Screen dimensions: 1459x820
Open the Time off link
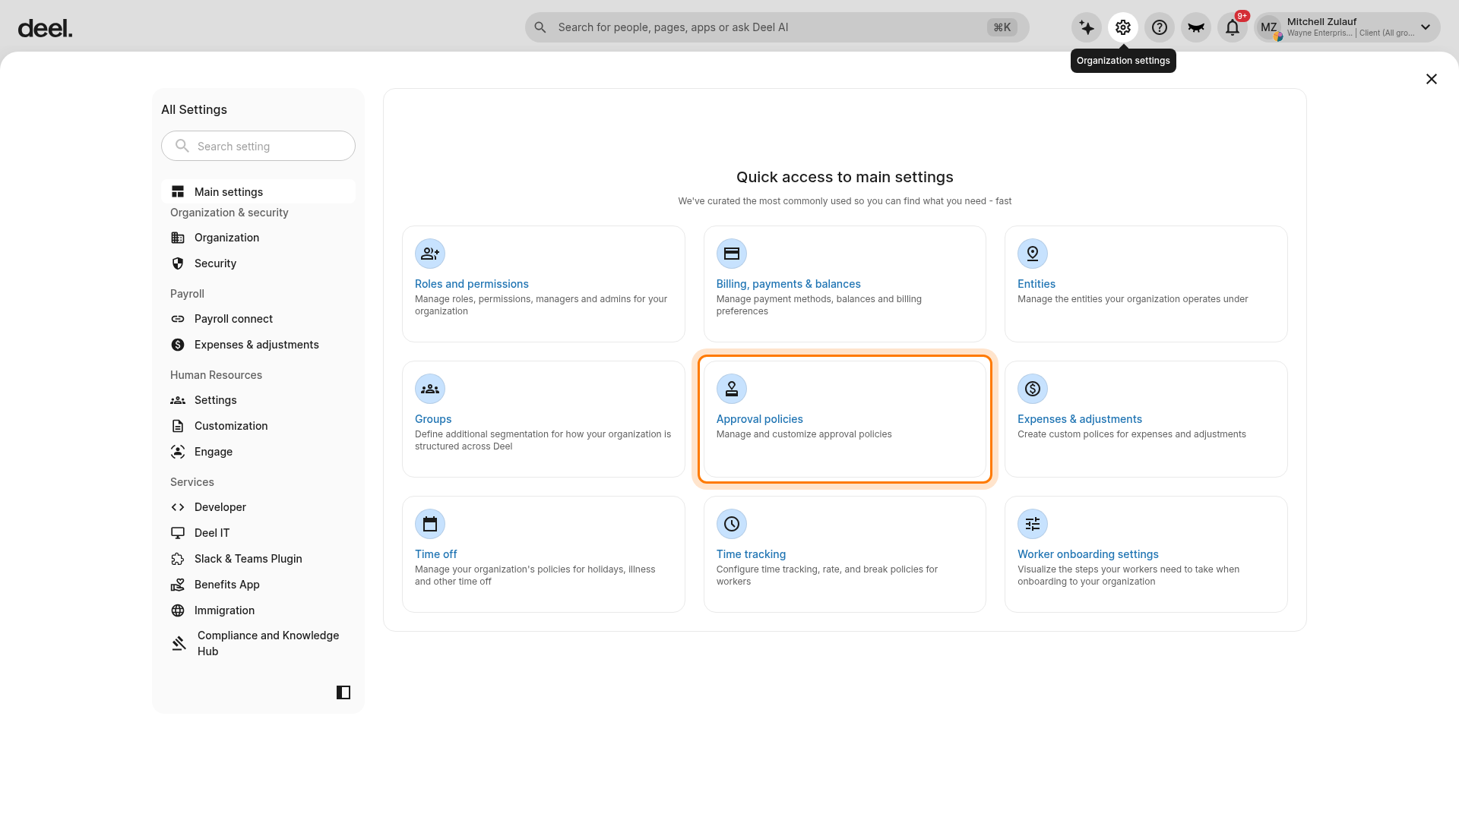(435, 554)
